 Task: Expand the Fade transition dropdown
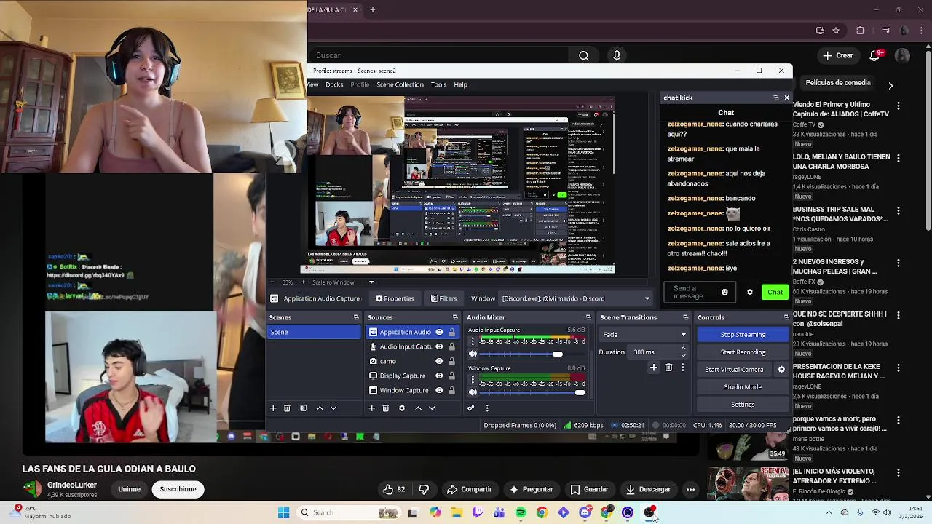644,335
